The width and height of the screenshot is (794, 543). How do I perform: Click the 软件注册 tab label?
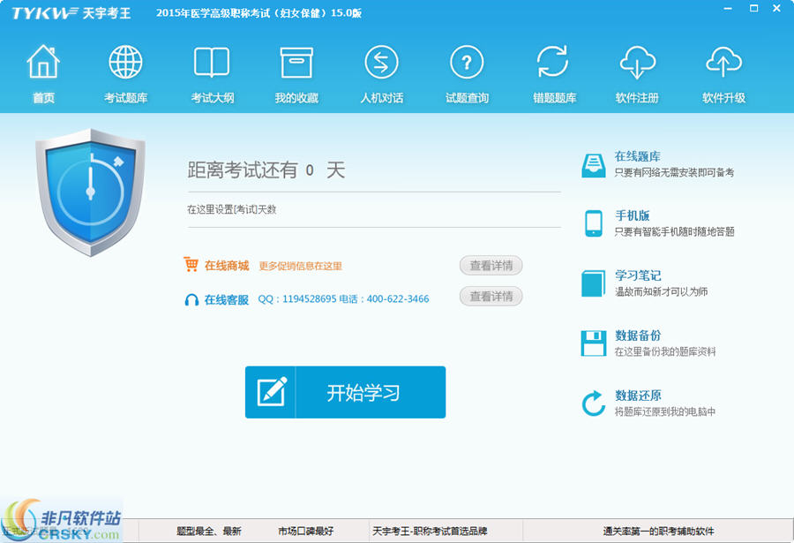point(637,98)
